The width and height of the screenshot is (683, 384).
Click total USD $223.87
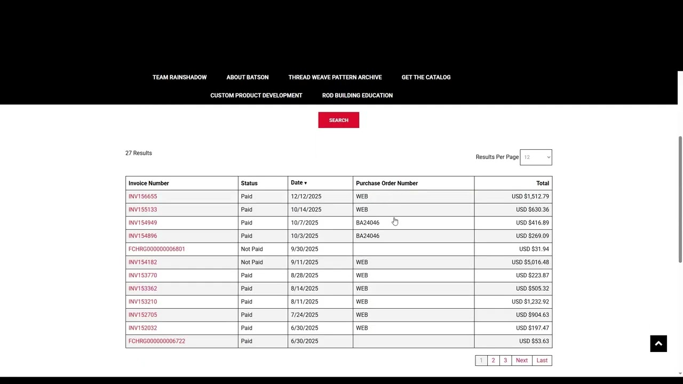[533, 275]
